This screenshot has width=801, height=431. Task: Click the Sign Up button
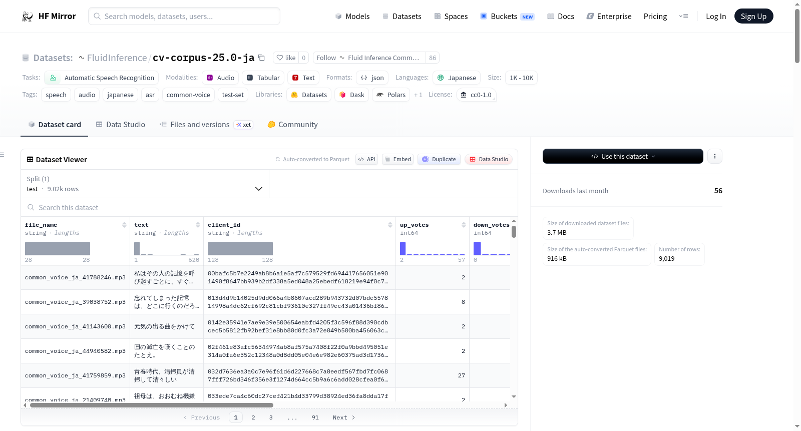click(753, 16)
